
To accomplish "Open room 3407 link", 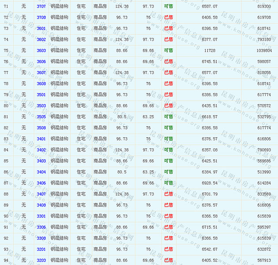I will point(41,194).
